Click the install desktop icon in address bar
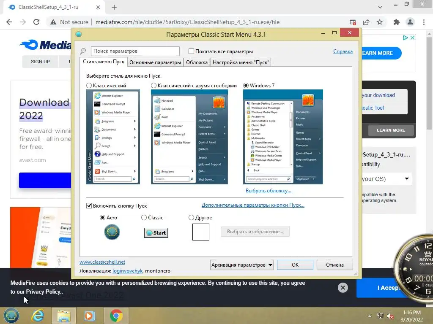This screenshot has width=433, height=324. point(353,22)
